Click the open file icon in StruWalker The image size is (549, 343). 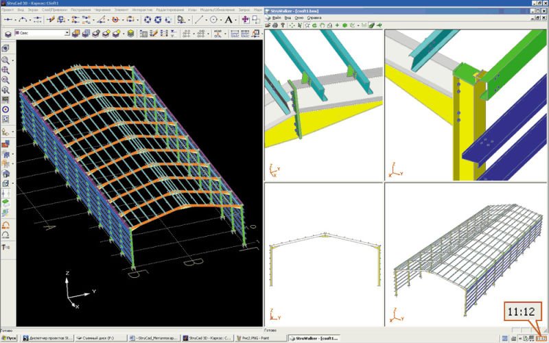coord(268,25)
